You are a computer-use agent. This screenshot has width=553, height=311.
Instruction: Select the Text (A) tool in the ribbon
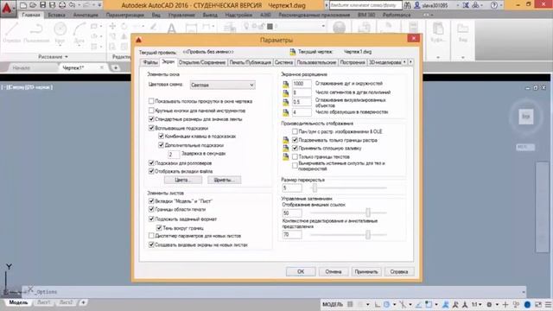(x=171, y=29)
